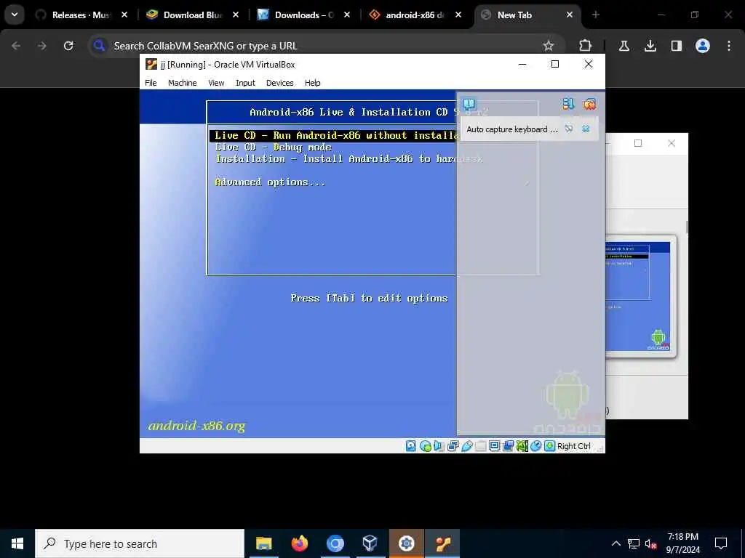The width and height of the screenshot is (745, 558).
Task: Click the display status bar icon
Action: click(494, 446)
